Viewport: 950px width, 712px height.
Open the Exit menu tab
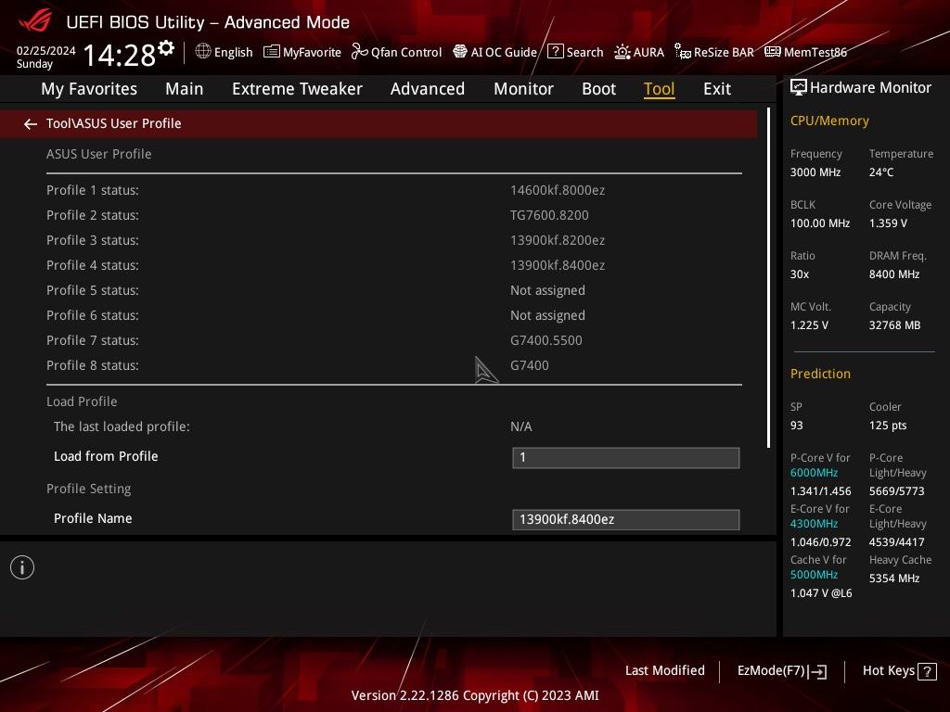717,89
